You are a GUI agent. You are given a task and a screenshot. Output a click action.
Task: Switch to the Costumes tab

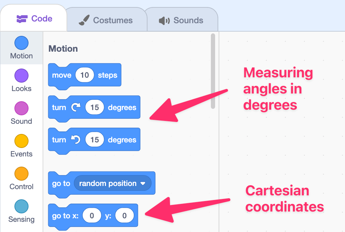pos(106,20)
